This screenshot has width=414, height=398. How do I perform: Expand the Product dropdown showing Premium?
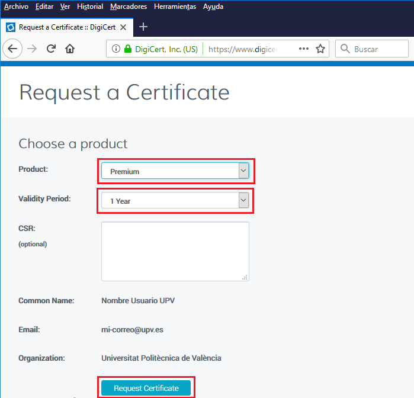pyautogui.click(x=175, y=171)
